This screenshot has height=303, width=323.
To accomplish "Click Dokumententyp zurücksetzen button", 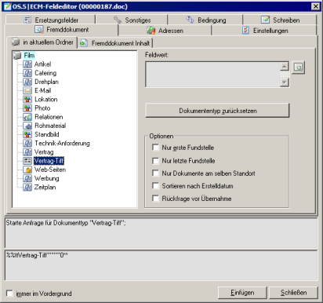I will 217,111.
